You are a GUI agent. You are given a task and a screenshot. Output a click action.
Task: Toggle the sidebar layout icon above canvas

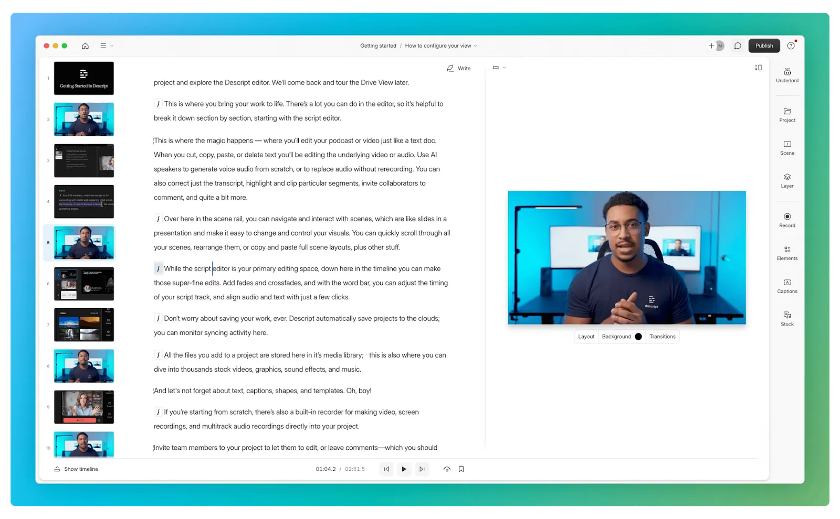click(x=758, y=68)
